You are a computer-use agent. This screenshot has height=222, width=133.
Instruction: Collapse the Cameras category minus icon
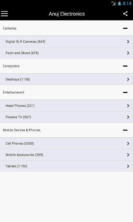(x=125, y=28)
